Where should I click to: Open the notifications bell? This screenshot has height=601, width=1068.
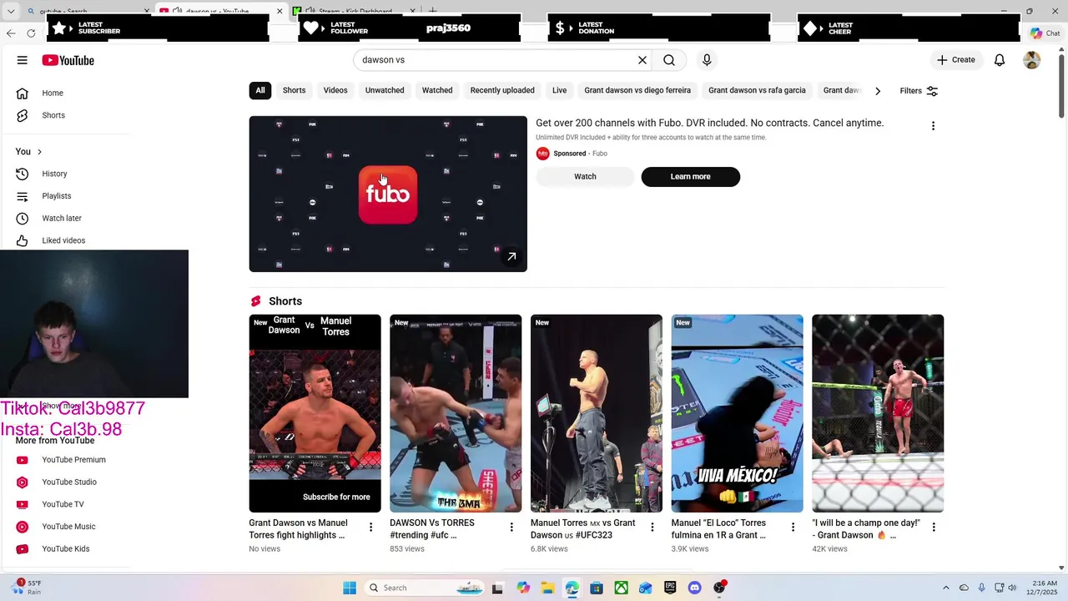(x=1000, y=60)
